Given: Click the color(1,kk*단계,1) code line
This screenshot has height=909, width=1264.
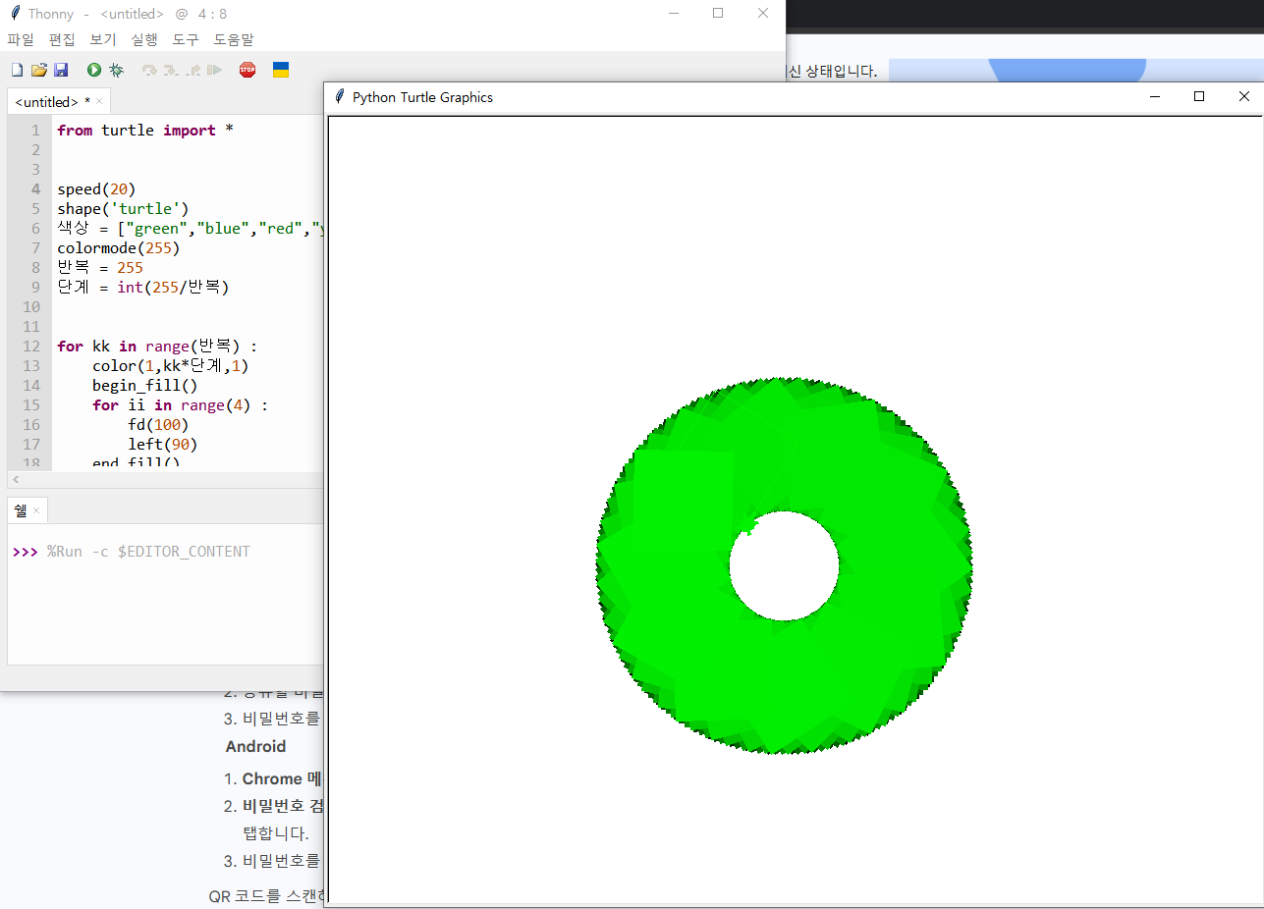Looking at the screenshot, I should click(x=172, y=365).
